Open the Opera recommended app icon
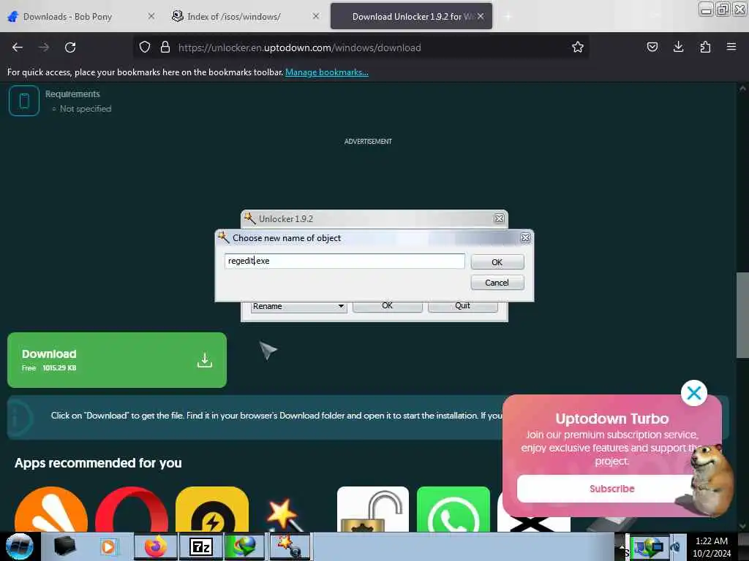 pyautogui.click(x=132, y=509)
